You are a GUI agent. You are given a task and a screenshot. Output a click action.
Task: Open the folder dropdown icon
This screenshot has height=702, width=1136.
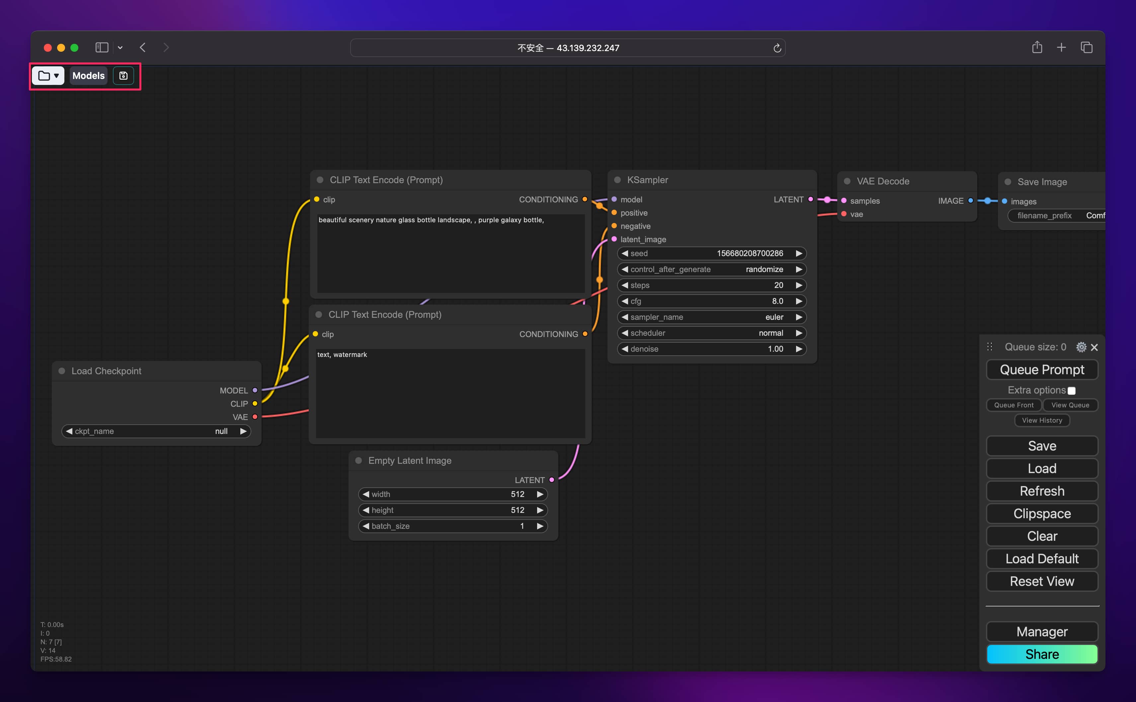point(48,76)
